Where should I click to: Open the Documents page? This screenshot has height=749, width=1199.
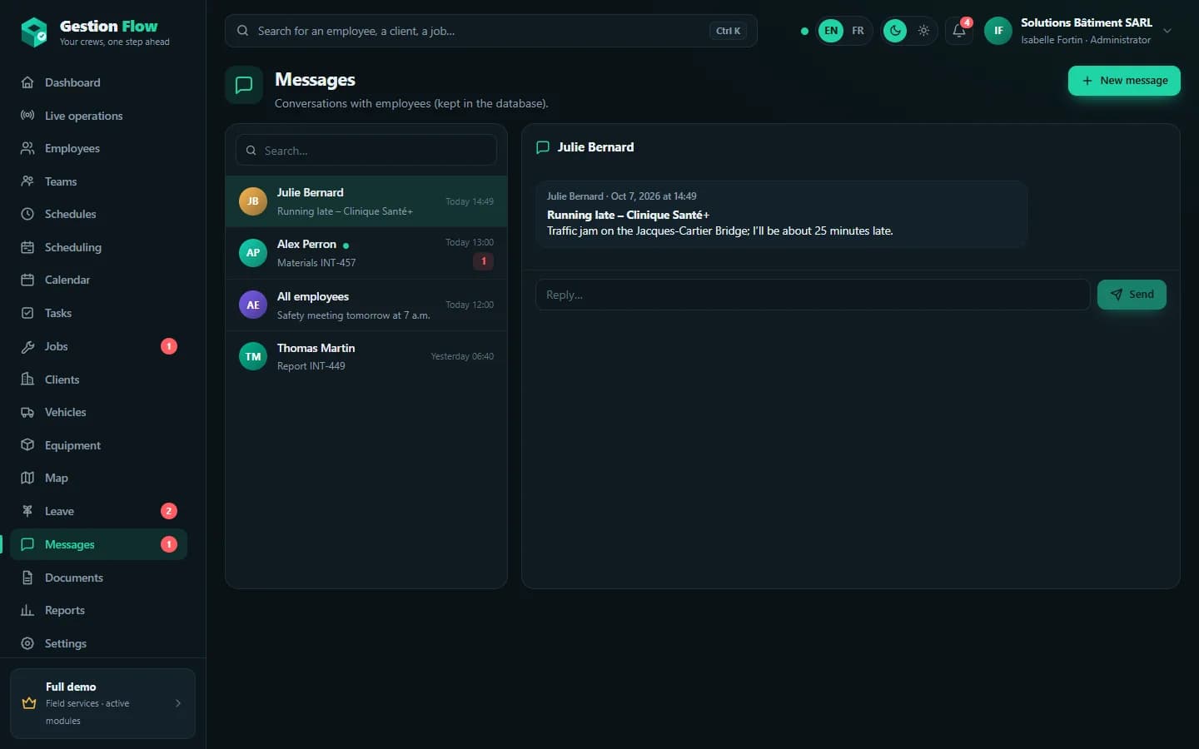coord(98,578)
